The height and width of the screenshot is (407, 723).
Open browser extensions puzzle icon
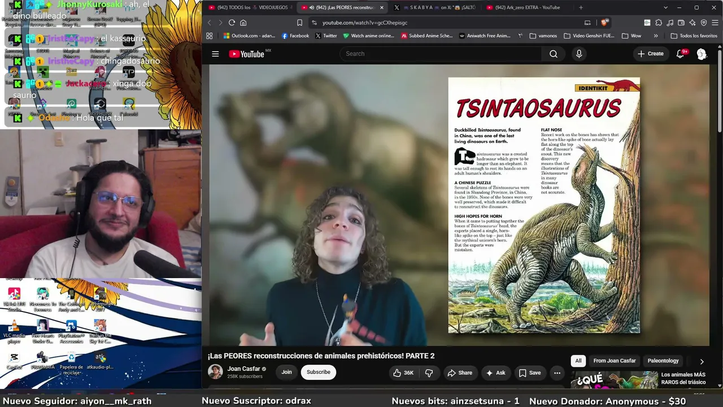659,23
